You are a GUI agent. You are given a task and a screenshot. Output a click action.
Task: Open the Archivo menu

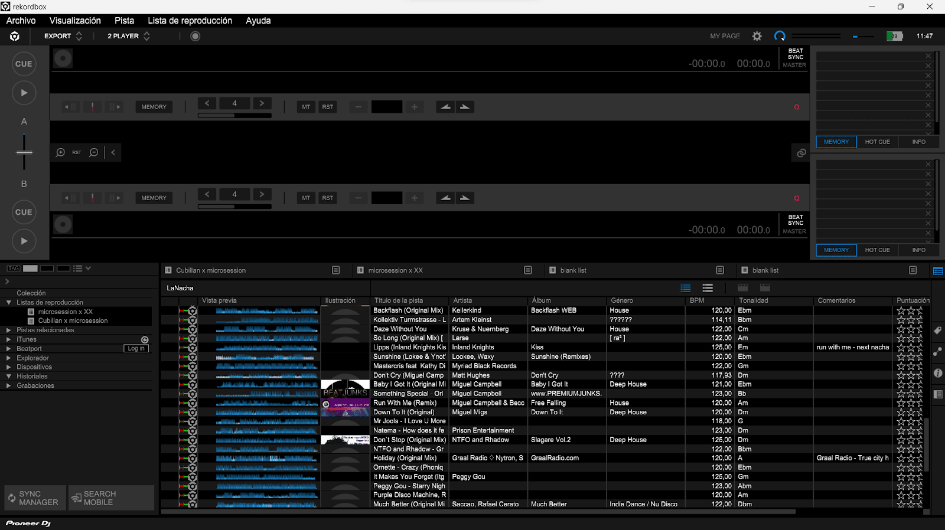tap(21, 21)
